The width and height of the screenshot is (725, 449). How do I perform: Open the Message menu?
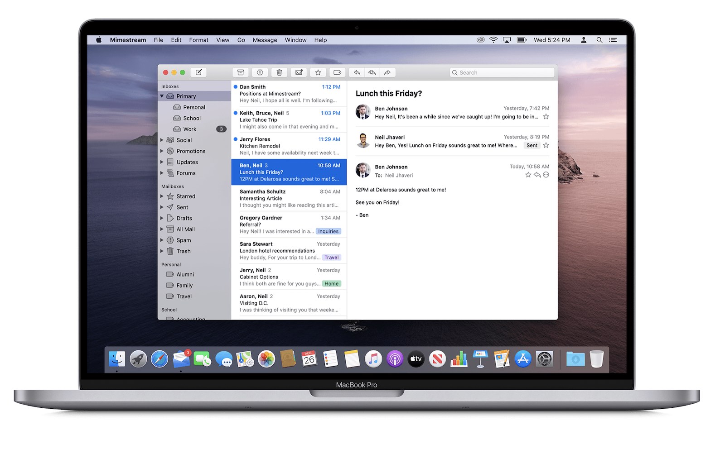pyautogui.click(x=265, y=40)
